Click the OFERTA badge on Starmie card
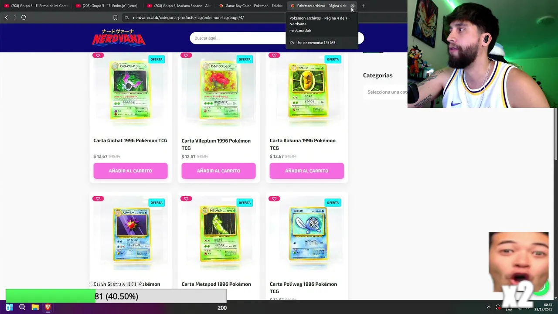Screen dimensions: 558x314 click(x=157, y=202)
